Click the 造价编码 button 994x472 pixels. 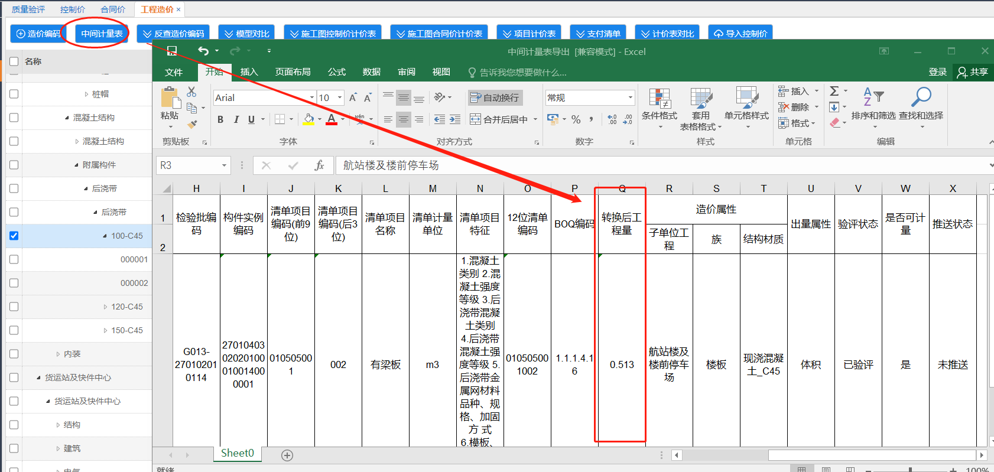38,34
